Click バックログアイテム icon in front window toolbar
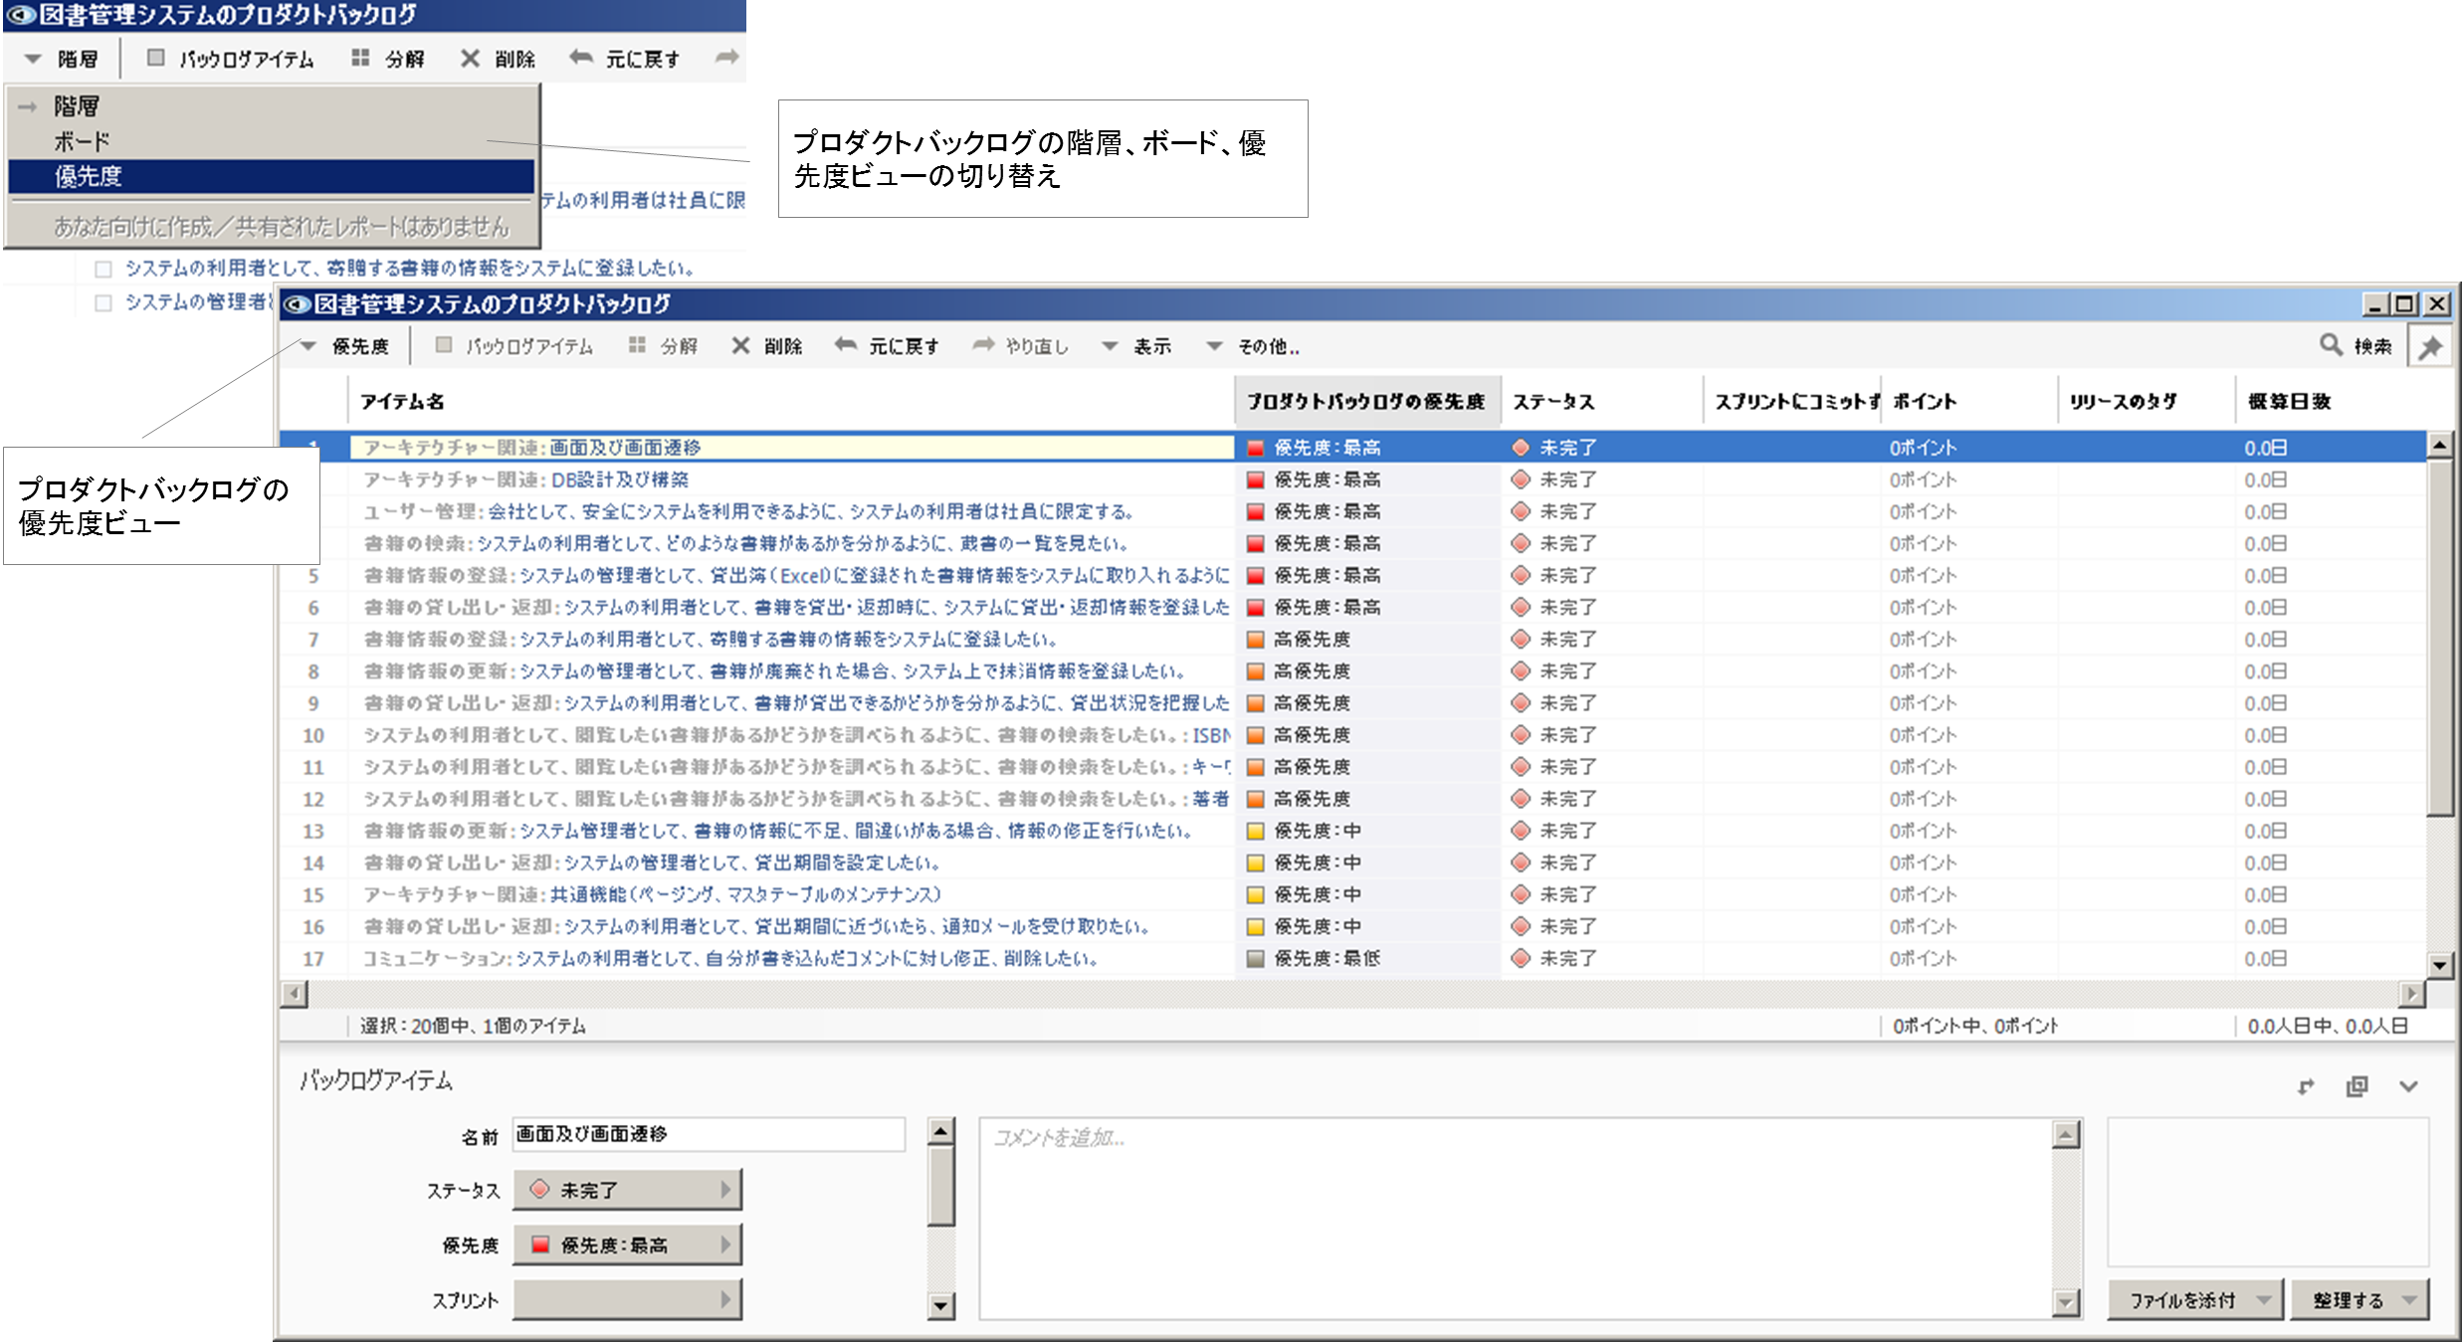Screen dimensions: 2462x1342 tap(444, 345)
